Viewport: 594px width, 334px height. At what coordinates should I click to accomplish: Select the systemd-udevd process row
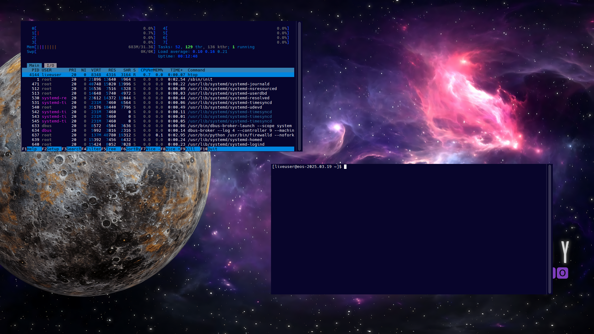point(158,107)
